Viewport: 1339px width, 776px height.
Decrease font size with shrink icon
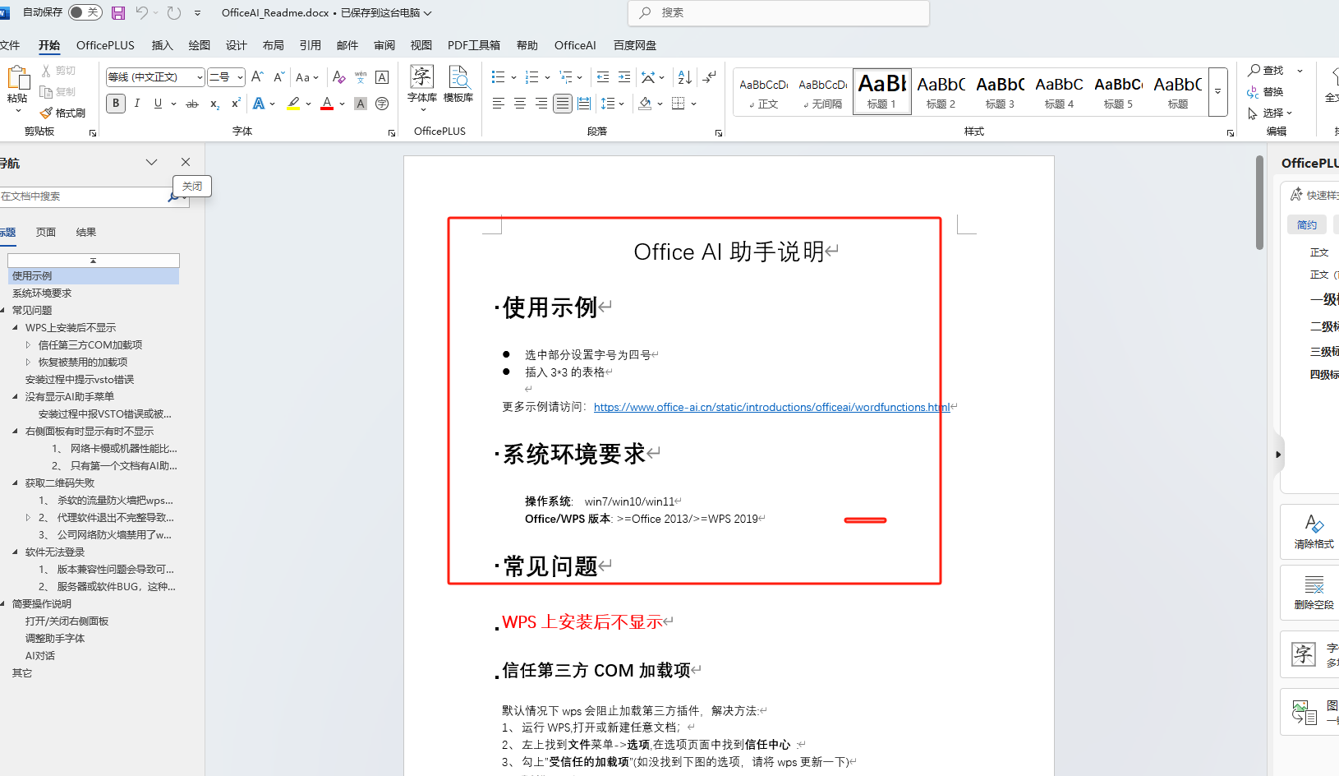click(x=278, y=76)
